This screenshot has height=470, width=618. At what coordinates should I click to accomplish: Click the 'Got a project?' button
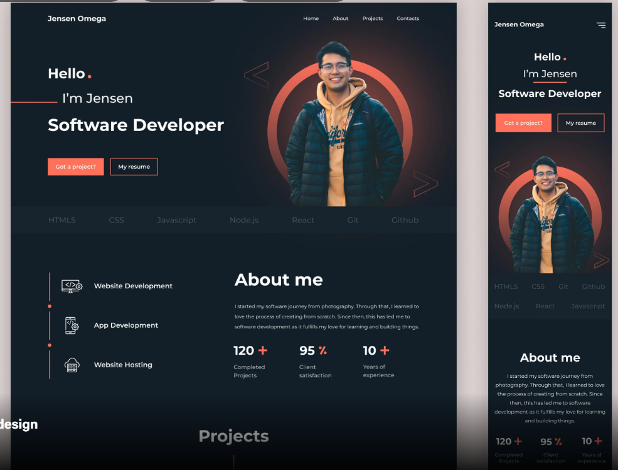(75, 167)
